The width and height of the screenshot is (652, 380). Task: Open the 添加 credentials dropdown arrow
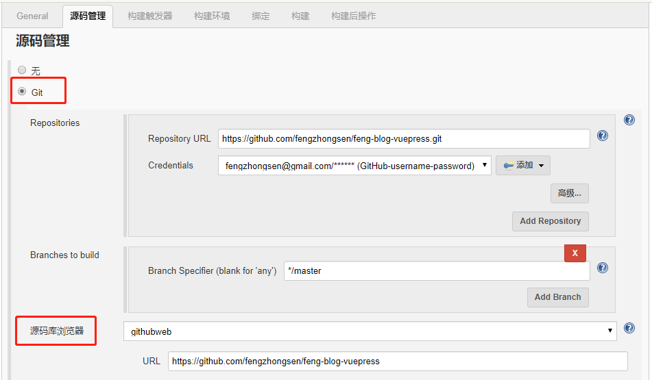[x=541, y=166]
